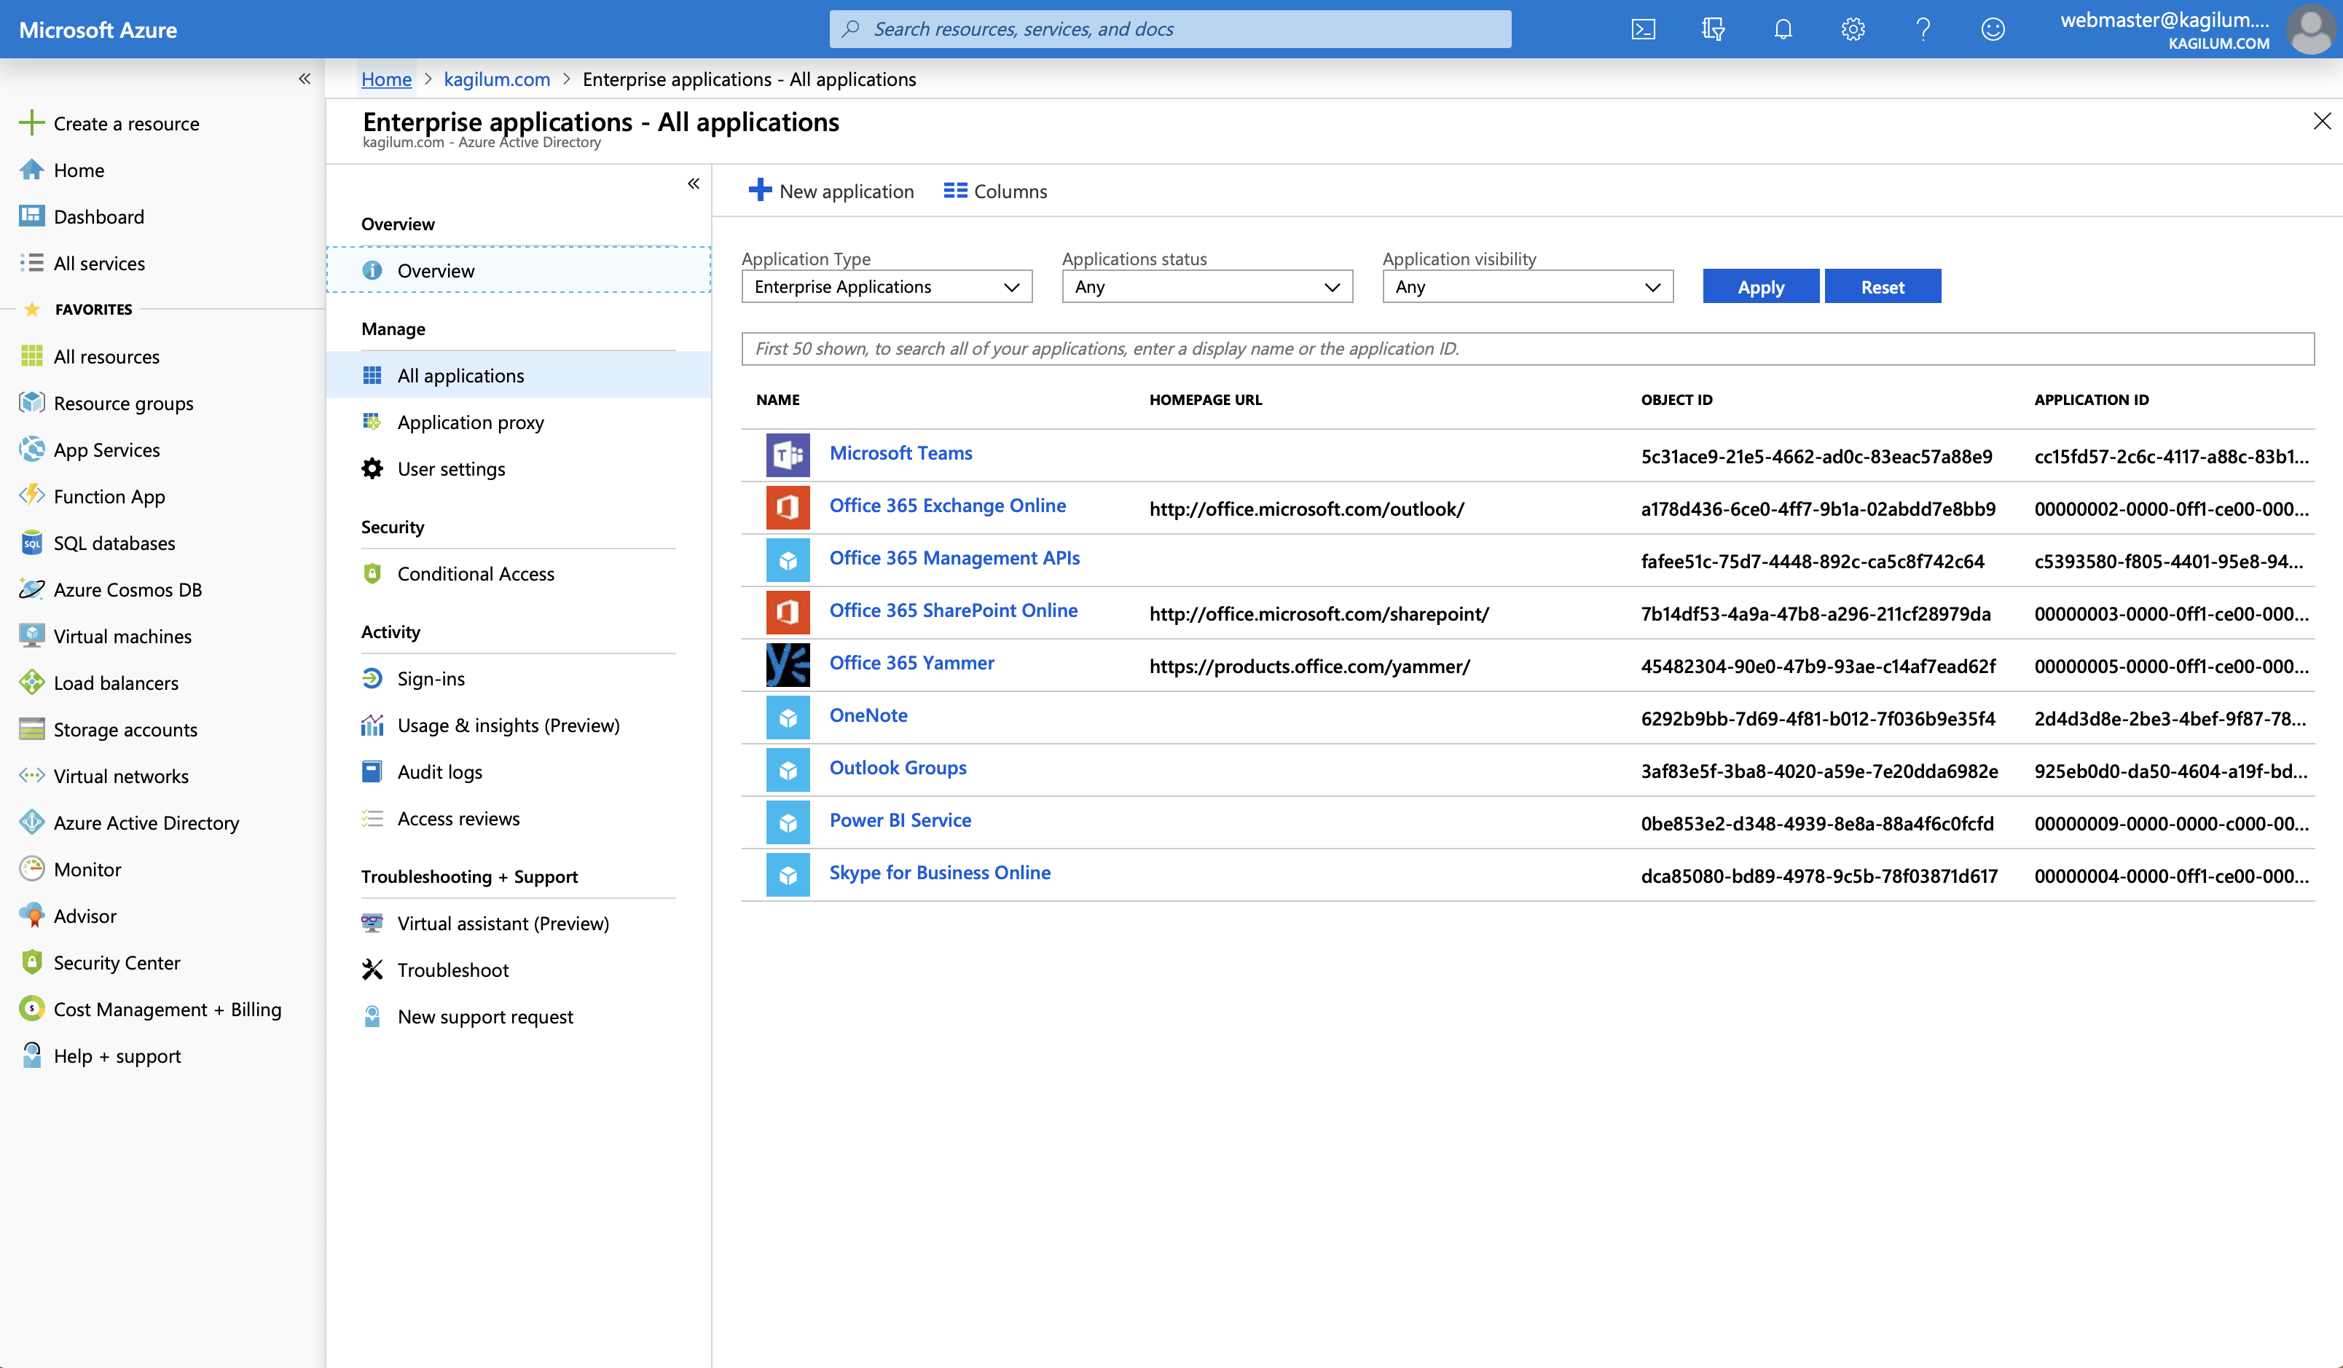Viewport: 2343px width, 1368px height.
Task: Click Load balancers icon
Action: (x=31, y=682)
